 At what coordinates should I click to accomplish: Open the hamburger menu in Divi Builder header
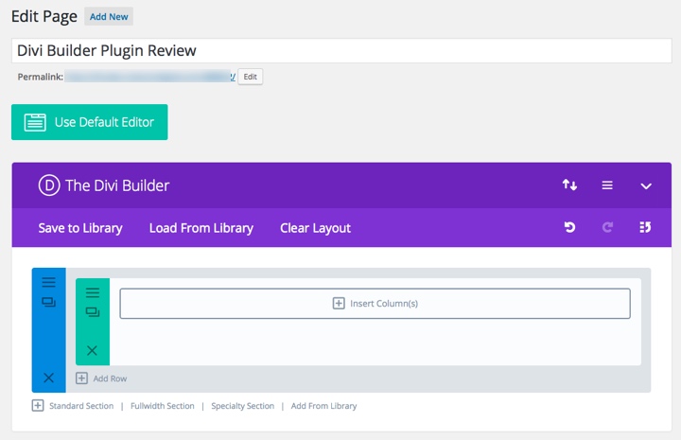click(607, 185)
